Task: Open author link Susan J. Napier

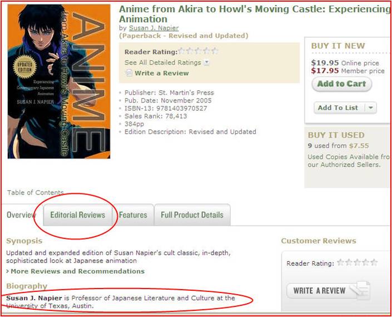Action: 153,27
